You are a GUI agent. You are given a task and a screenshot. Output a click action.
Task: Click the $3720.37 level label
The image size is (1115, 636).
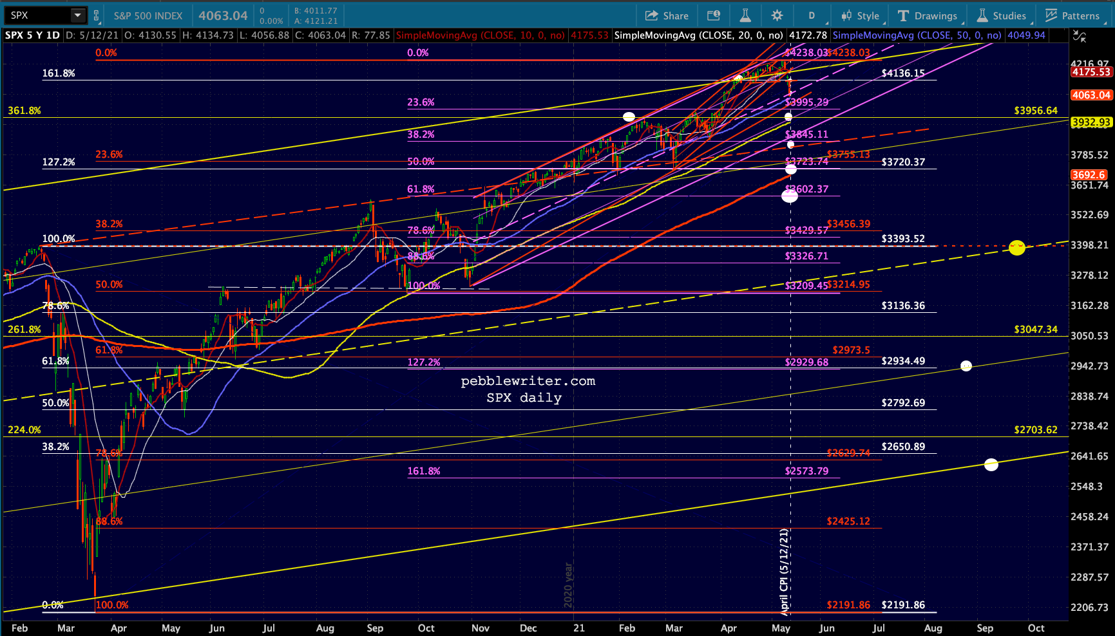click(x=903, y=162)
